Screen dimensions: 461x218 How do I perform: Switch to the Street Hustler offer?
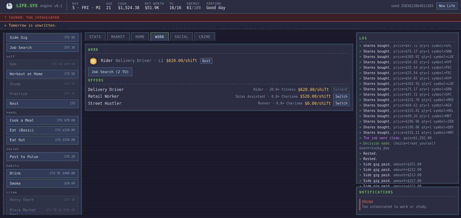pos(341,103)
